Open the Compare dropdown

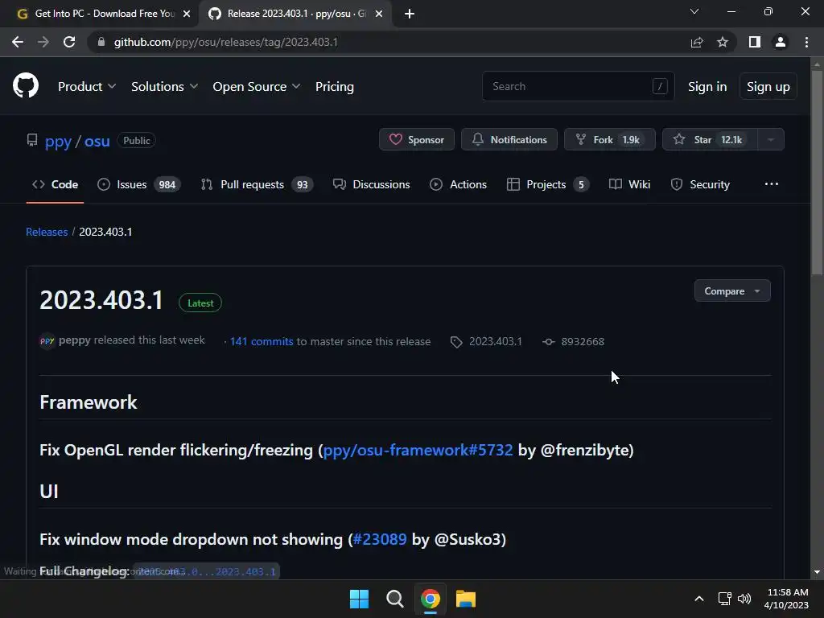click(x=732, y=290)
